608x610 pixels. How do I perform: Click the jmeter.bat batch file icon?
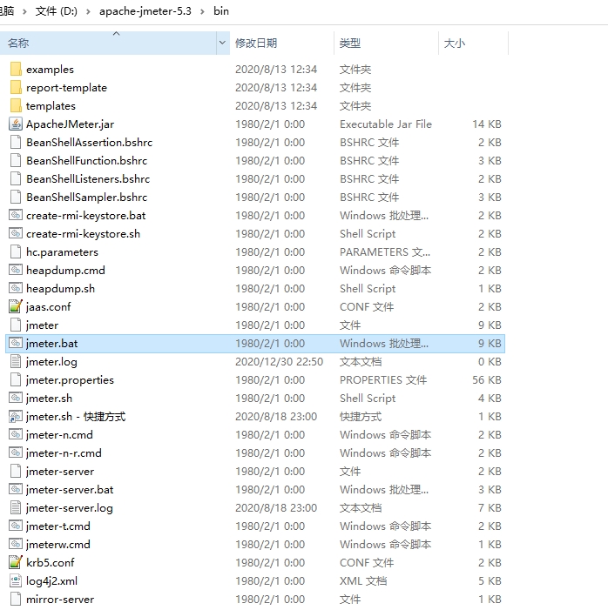click(x=16, y=343)
